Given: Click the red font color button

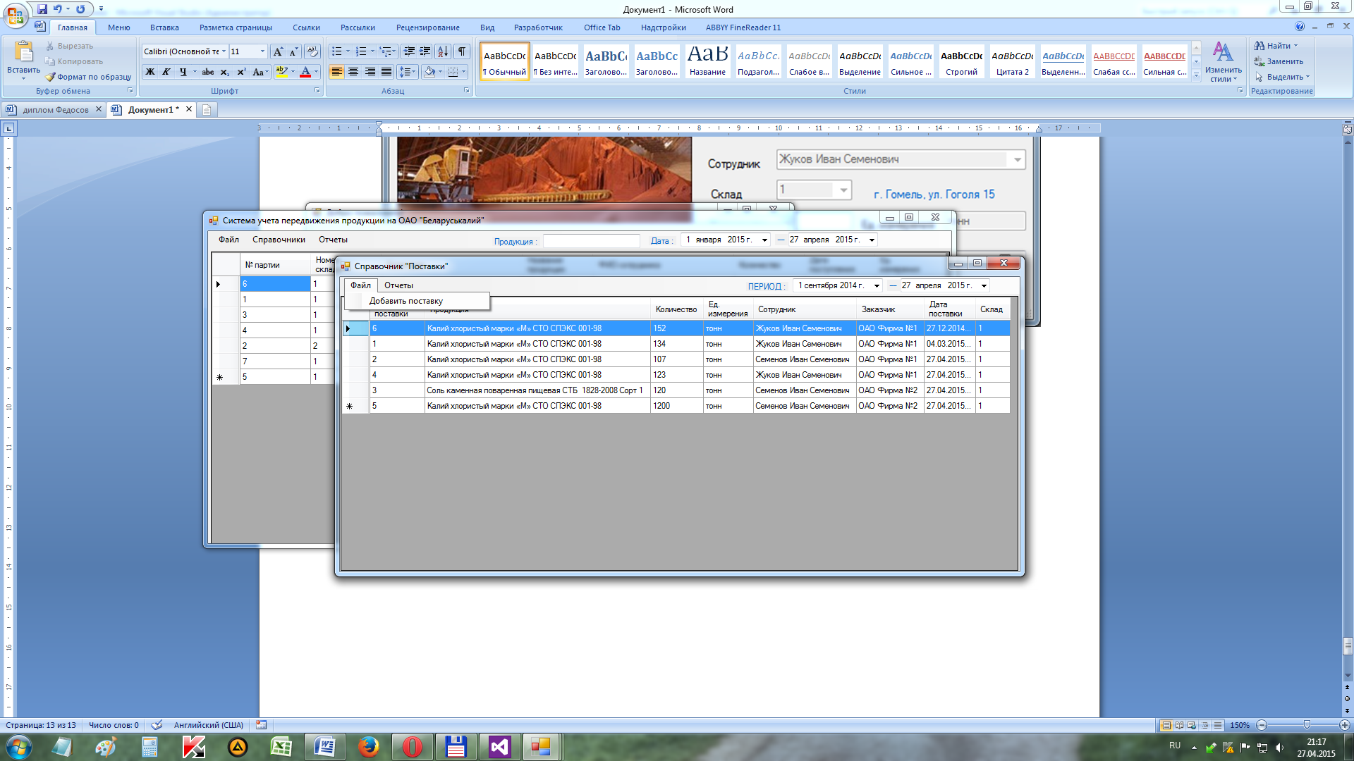Looking at the screenshot, I should click(x=305, y=72).
